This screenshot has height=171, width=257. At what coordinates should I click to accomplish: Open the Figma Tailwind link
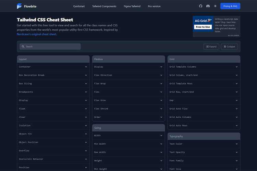tap(132, 6)
